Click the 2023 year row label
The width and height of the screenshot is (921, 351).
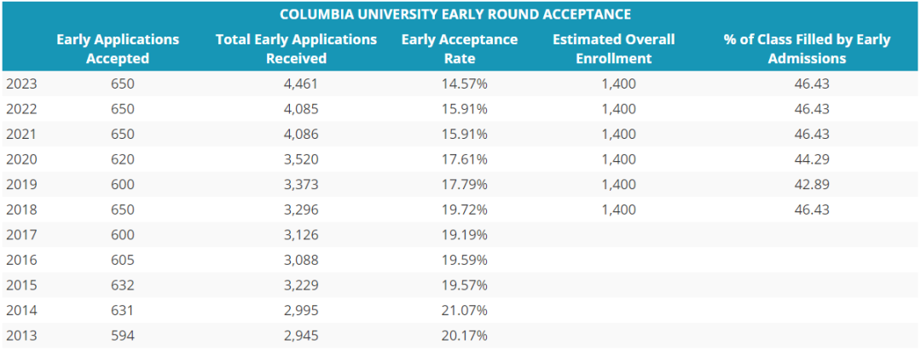click(x=21, y=83)
